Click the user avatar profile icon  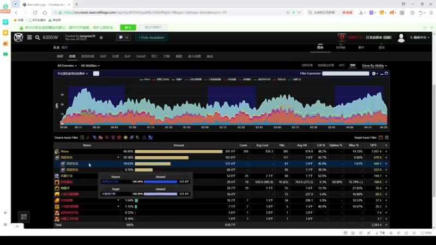click(401, 38)
